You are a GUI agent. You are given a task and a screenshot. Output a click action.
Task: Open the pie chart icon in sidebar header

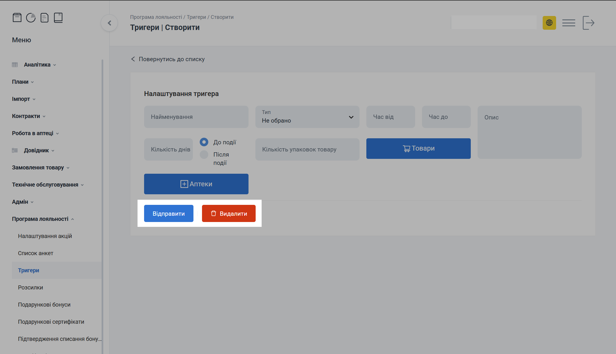[31, 18]
